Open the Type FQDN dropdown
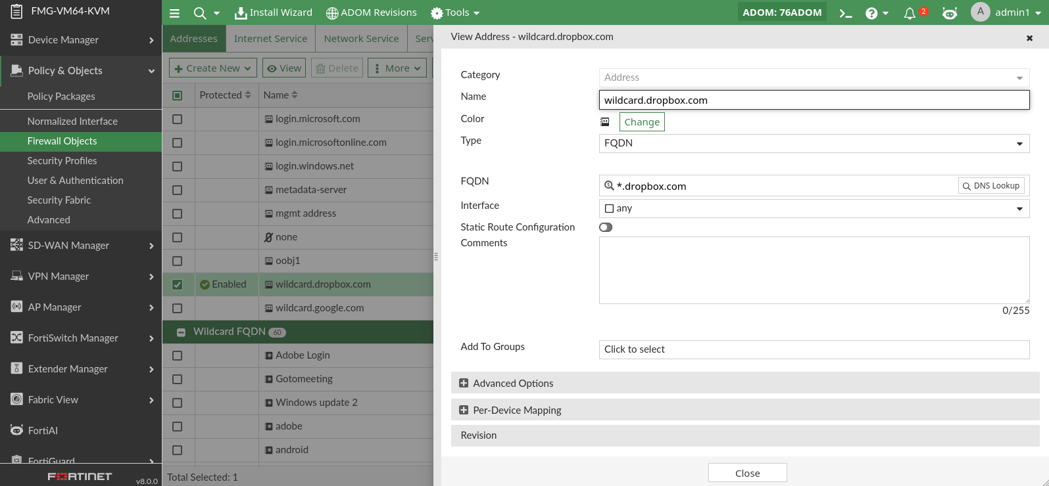Viewport: 1049px width, 486px height. click(x=814, y=143)
